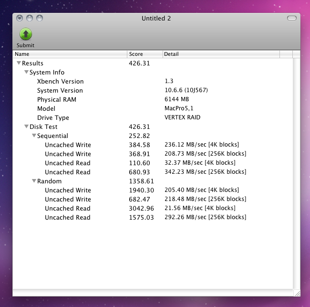The width and height of the screenshot is (310, 307).
Task: Zoom the Untitled 2 window
Action: coord(40,18)
